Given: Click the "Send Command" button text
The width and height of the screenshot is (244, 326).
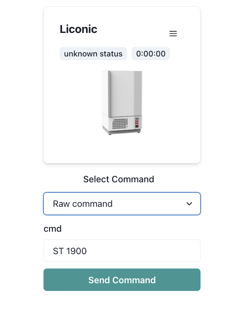Looking at the screenshot, I should [x=122, y=280].
